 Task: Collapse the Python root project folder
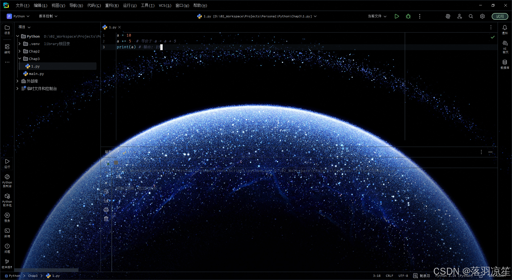click(18, 36)
